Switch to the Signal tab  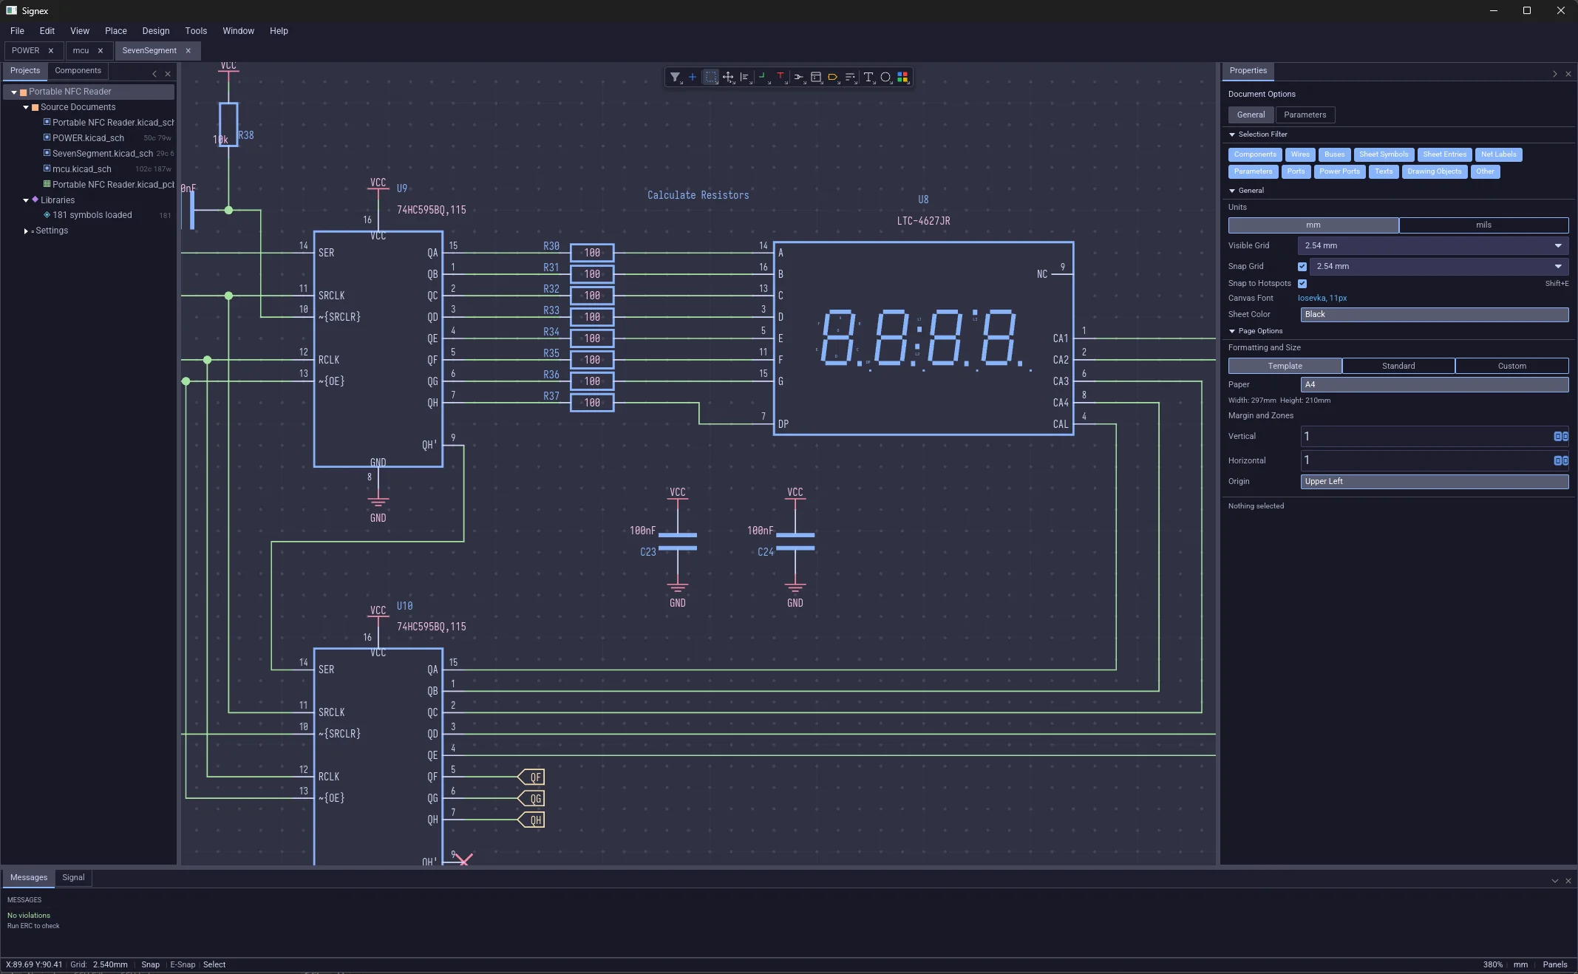73,878
